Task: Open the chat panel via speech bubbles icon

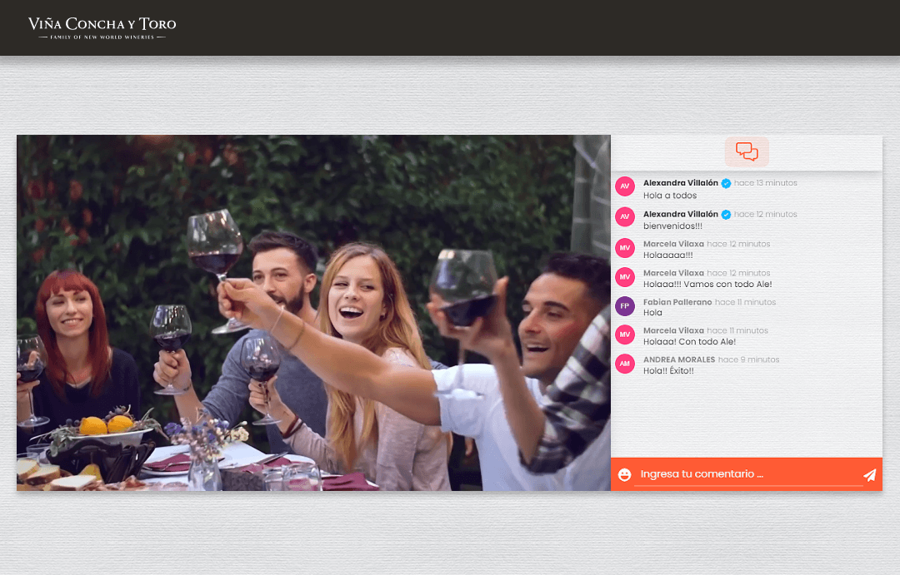Action: pyautogui.click(x=746, y=151)
